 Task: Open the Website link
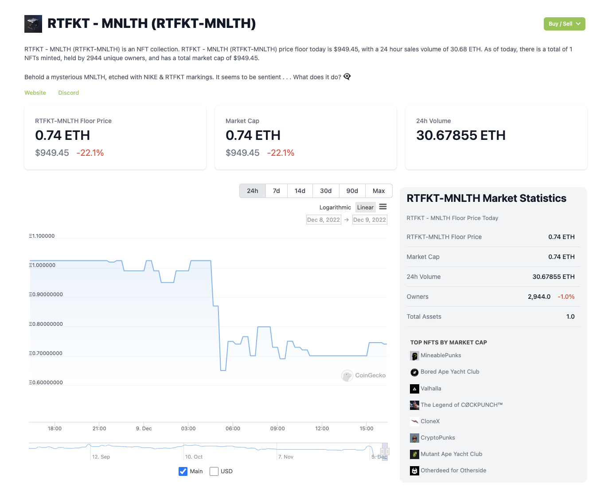pyautogui.click(x=35, y=93)
